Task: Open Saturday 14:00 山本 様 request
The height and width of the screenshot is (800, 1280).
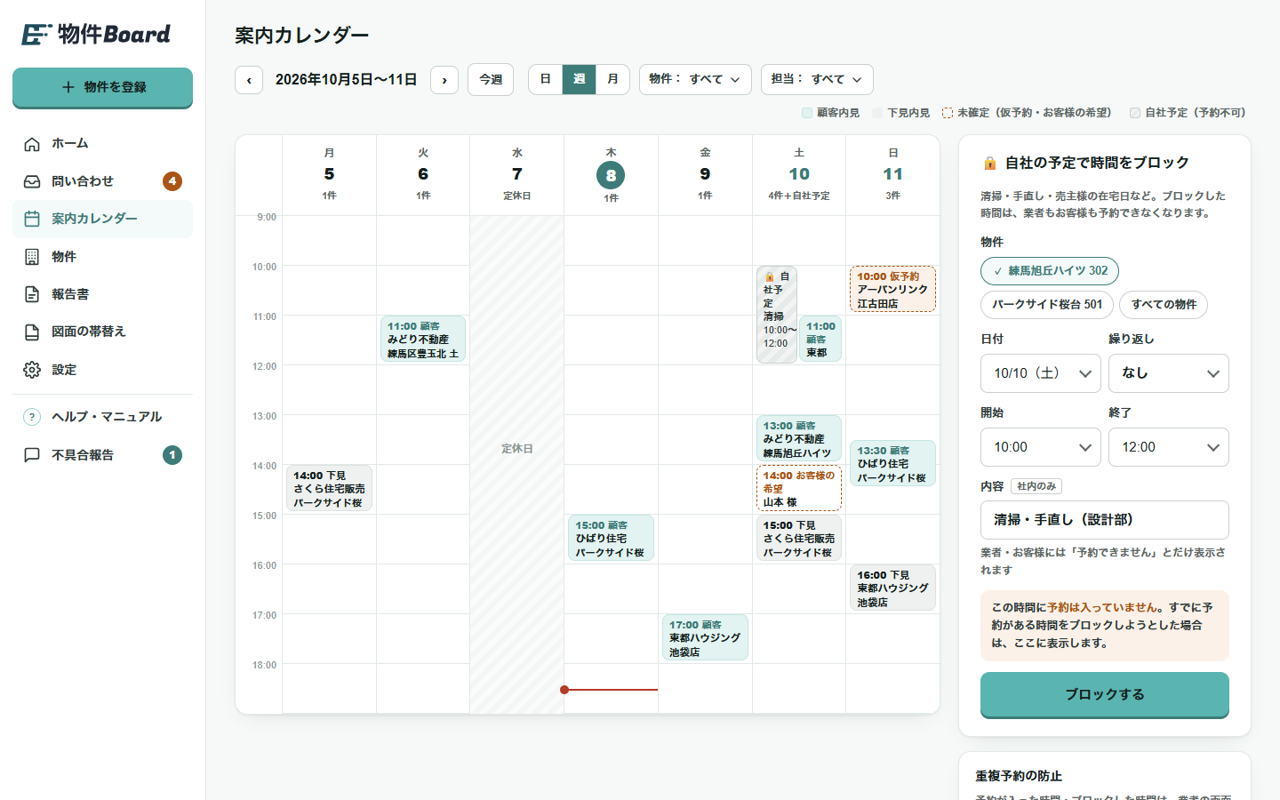Action: pyautogui.click(x=799, y=488)
